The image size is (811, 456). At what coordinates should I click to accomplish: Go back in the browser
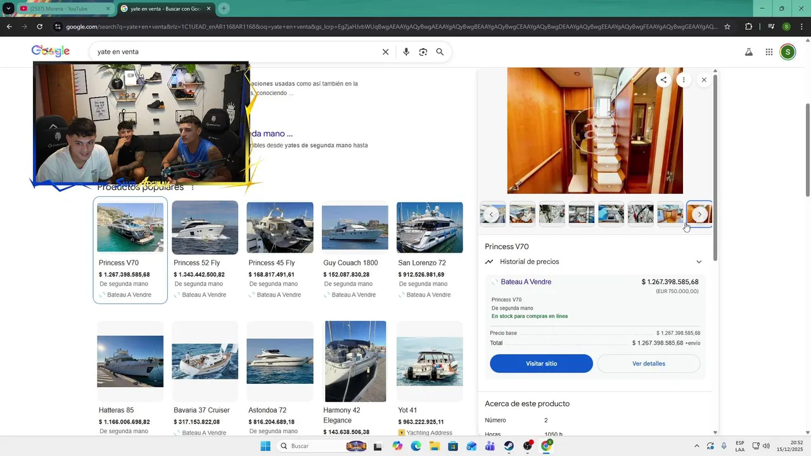9,27
